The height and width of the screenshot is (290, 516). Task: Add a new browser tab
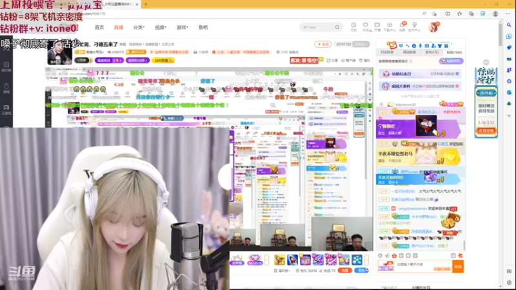146,5
